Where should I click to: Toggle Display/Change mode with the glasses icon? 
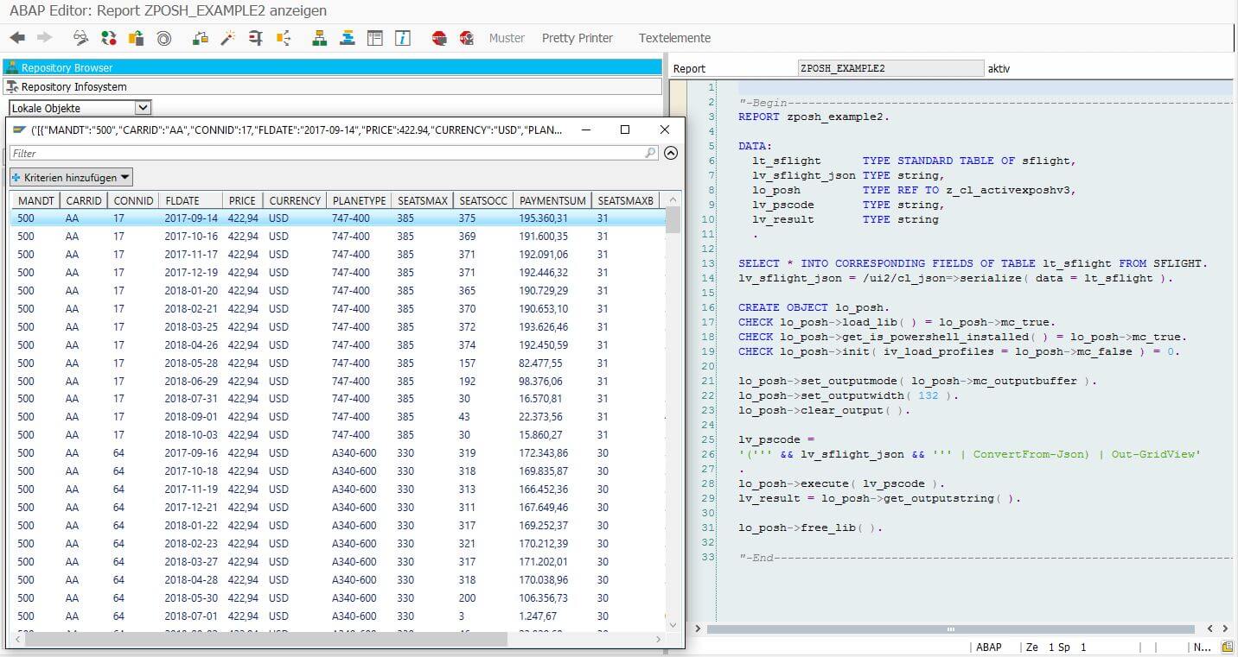tap(80, 38)
